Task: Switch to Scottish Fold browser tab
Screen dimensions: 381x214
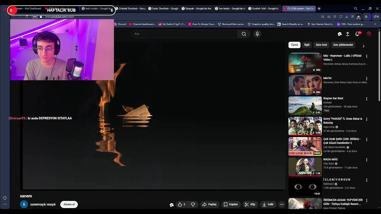Action: click(264, 9)
